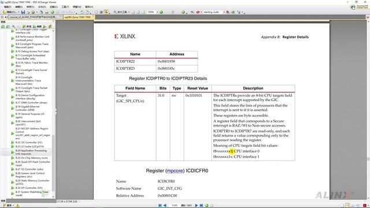This screenshot has height=208, width=370.
Task: Open bookmark 8.22 I2C Controller
Action: (x=29, y=143)
